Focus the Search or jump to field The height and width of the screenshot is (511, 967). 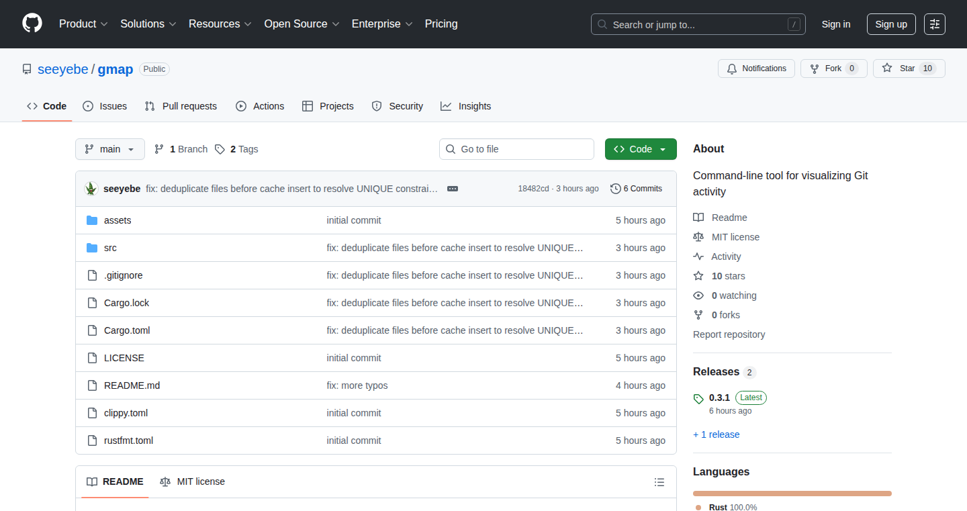coord(698,24)
